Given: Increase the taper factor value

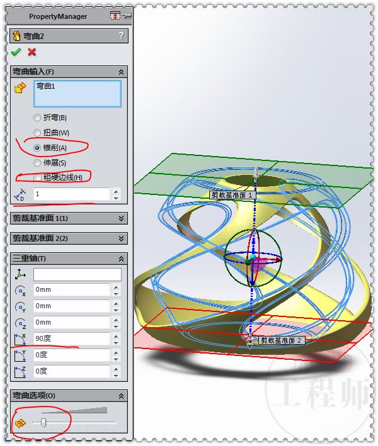Looking at the screenshot, I should [116, 191].
